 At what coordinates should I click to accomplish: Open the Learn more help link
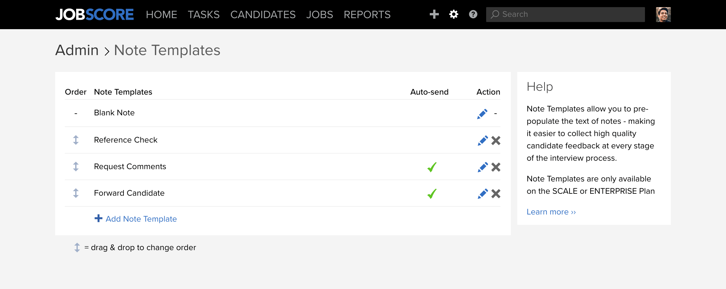pos(551,212)
